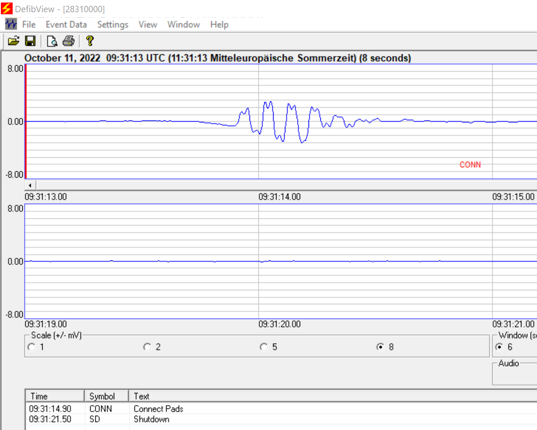This screenshot has height=430, width=537.
Task: Click the Shutdown event text
Action: click(151, 419)
